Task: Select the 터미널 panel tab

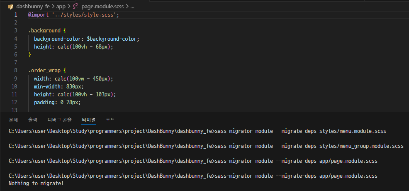Action: coord(89,120)
